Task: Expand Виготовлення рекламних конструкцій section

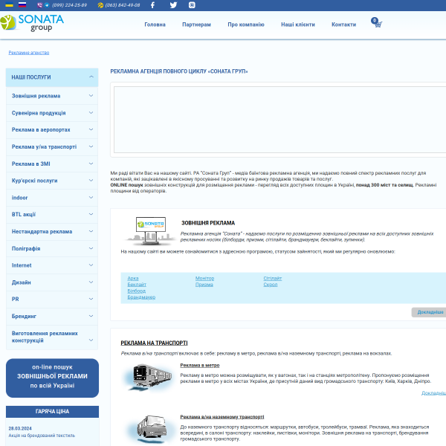Action: pos(52,337)
